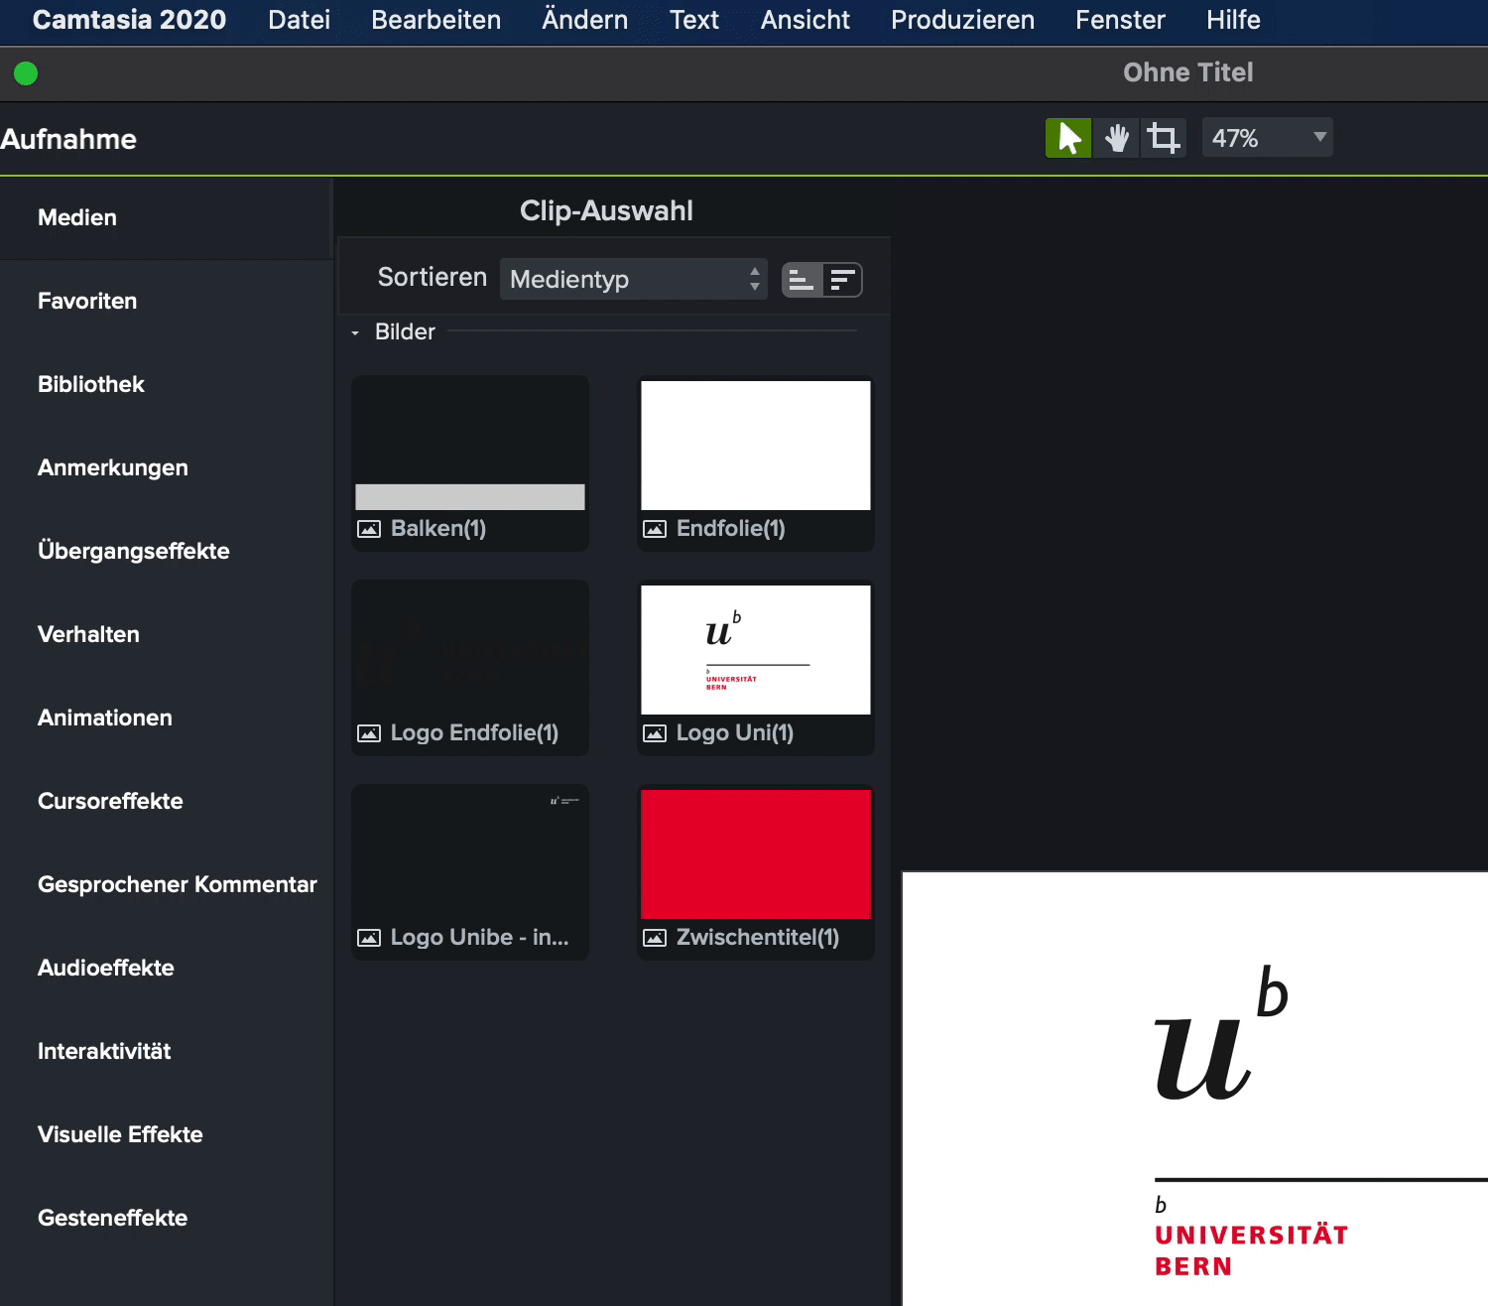Click the Endfolie(1) image type icon
1488x1306 pixels.
pyautogui.click(x=655, y=529)
